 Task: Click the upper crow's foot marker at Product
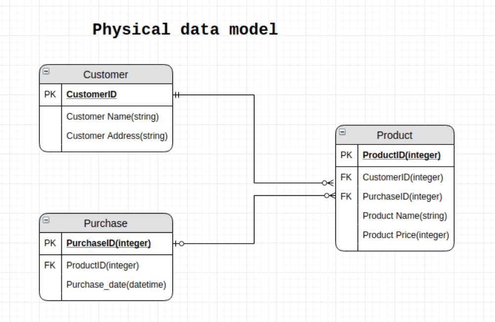click(328, 183)
